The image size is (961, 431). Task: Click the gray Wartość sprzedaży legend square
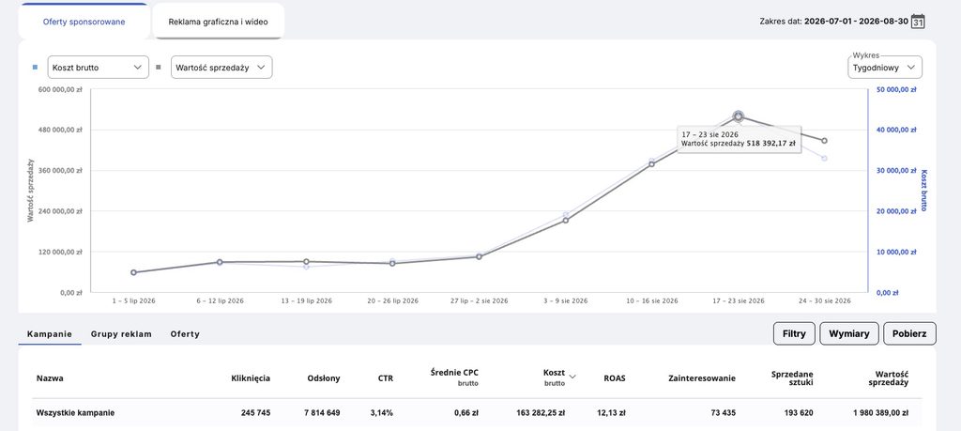158,68
